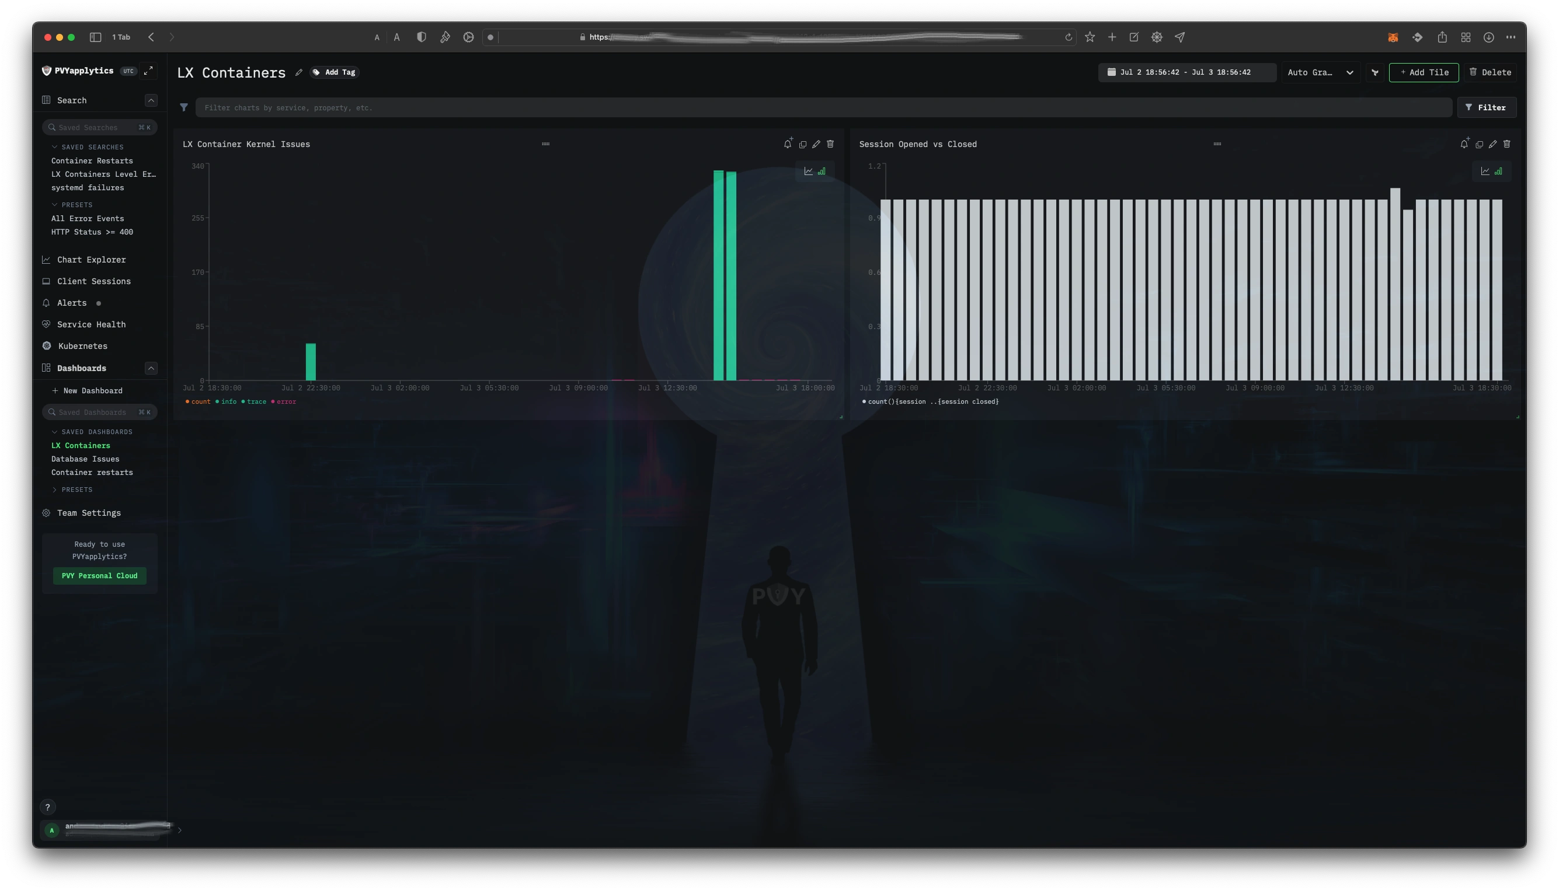
Task: Open the LX Containers saved dashboard
Action: point(81,445)
